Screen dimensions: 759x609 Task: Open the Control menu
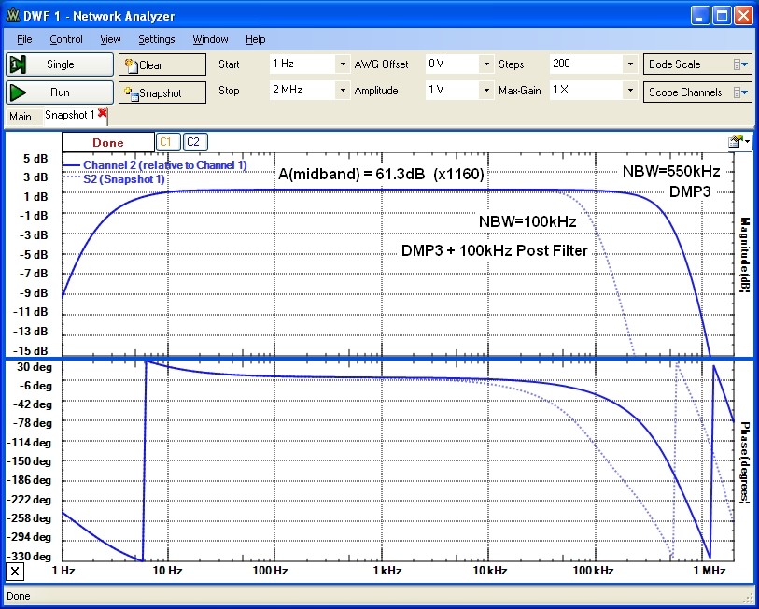coord(66,39)
